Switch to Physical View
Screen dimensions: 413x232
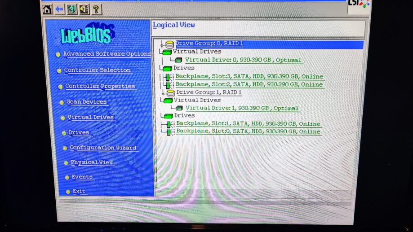[x=92, y=162]
